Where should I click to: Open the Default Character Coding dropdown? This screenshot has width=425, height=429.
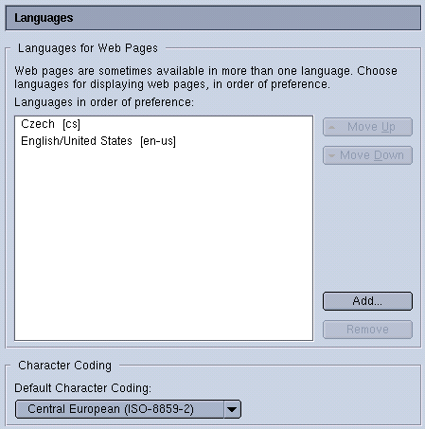point(128,409)
